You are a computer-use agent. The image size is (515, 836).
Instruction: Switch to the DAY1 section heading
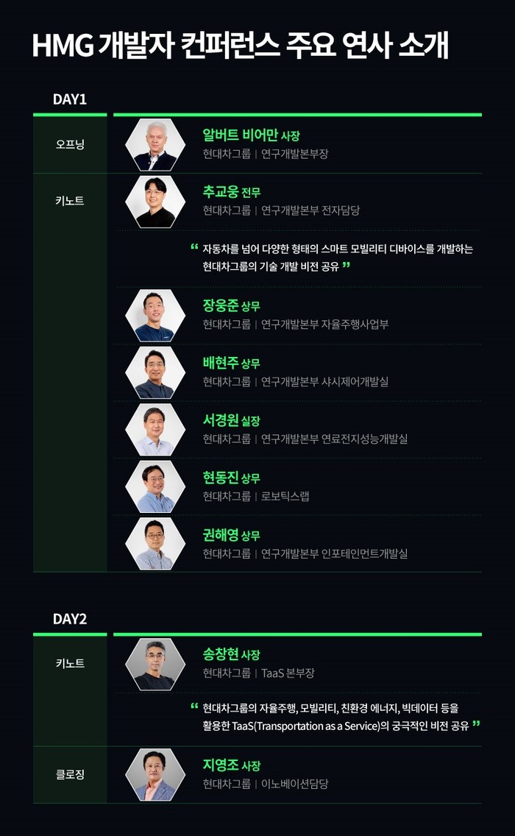point(70,99)
